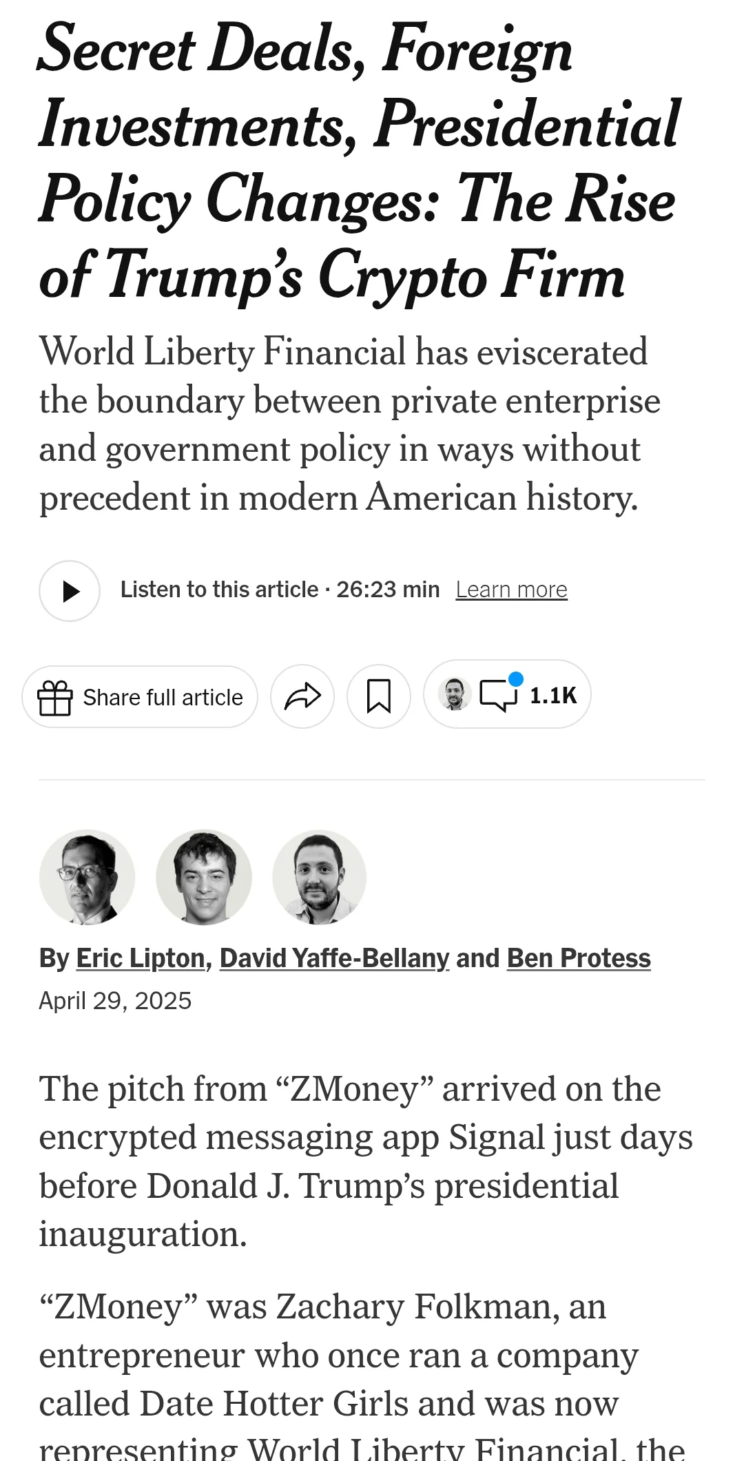Tap Ben Protess's author photo
The height and width of the screenshot is (1461, 744).
[x=320, y=877]
